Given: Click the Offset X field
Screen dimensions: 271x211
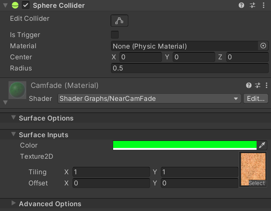Looking at the screenshot, I should 111,183.
